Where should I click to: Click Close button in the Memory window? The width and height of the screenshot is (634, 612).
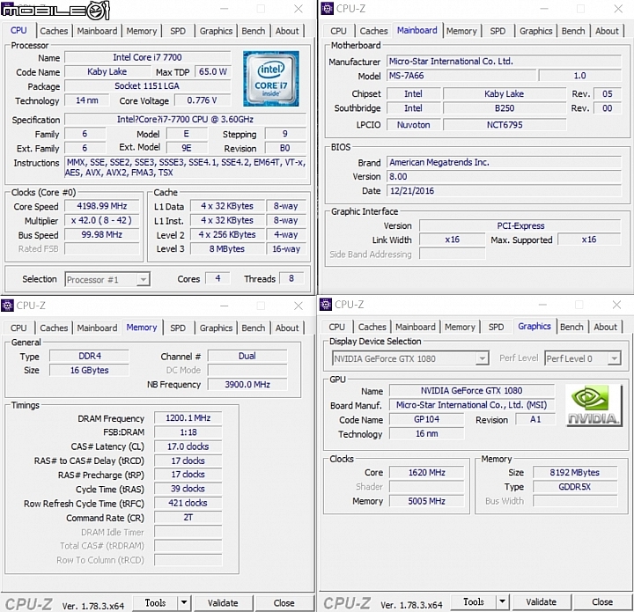284,602
